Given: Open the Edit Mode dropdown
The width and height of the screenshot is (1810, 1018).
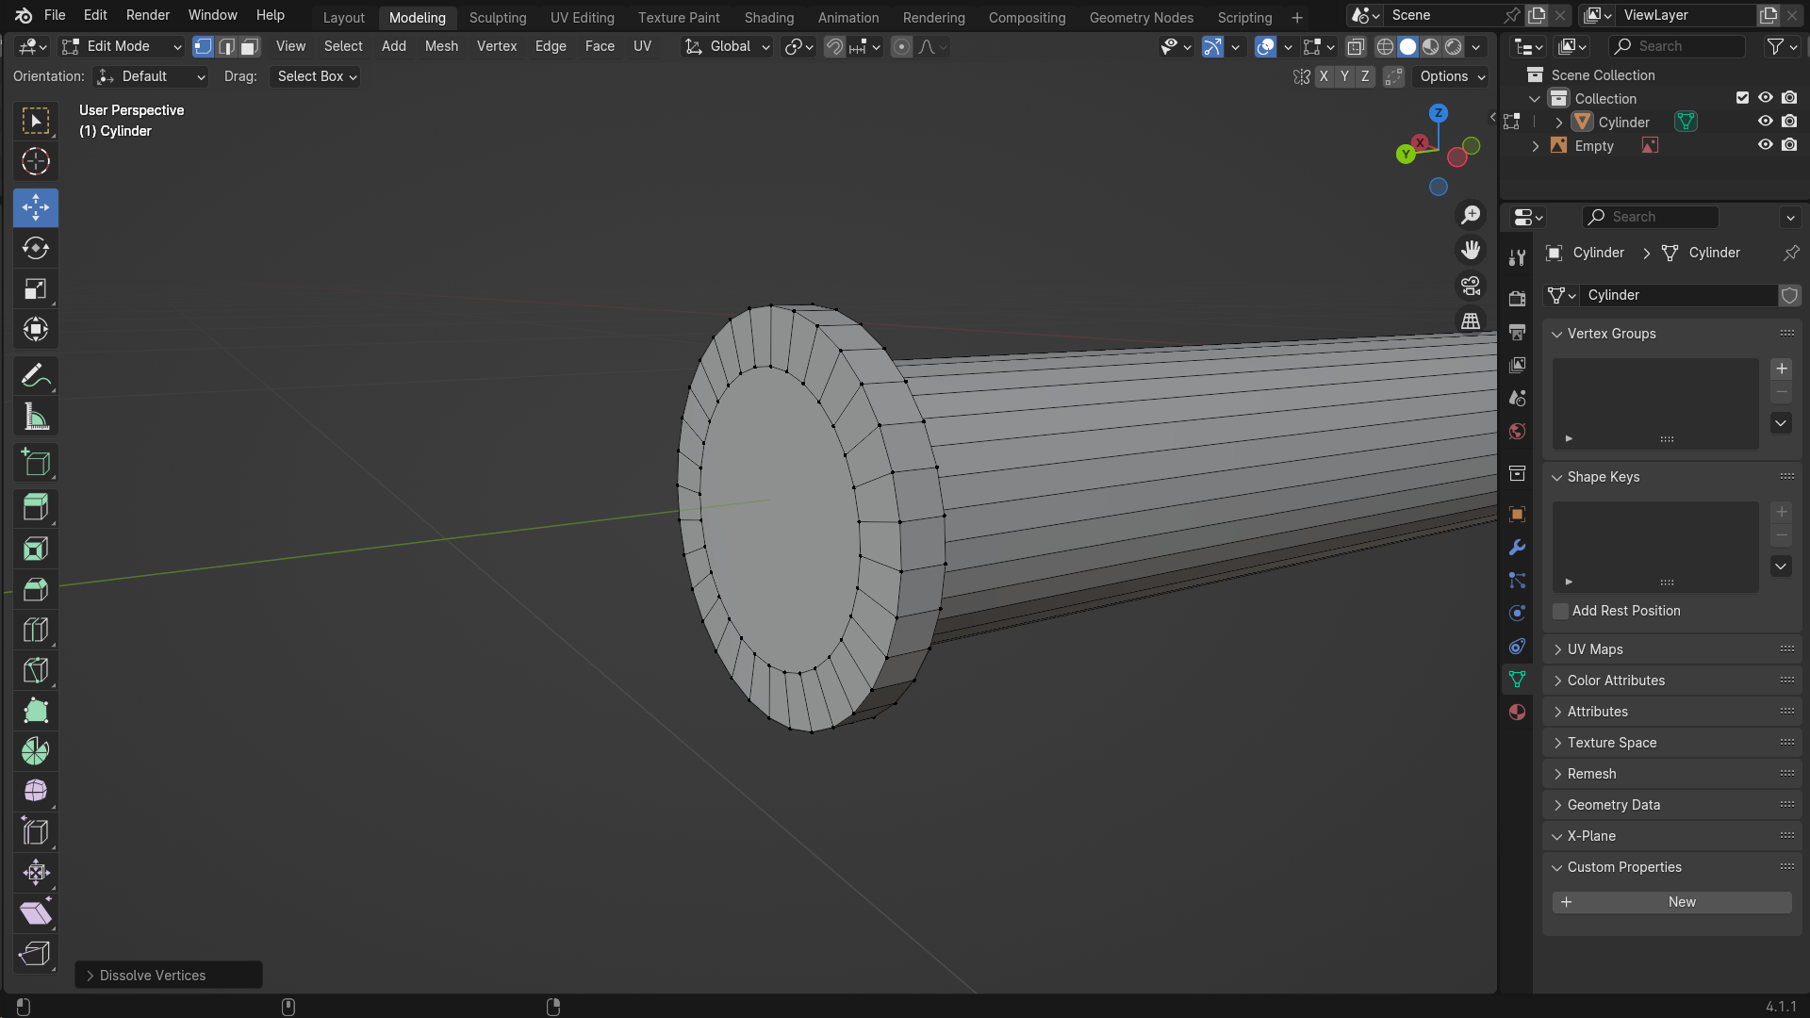Looking at the screenshot, I should click(x=122, y=46).
